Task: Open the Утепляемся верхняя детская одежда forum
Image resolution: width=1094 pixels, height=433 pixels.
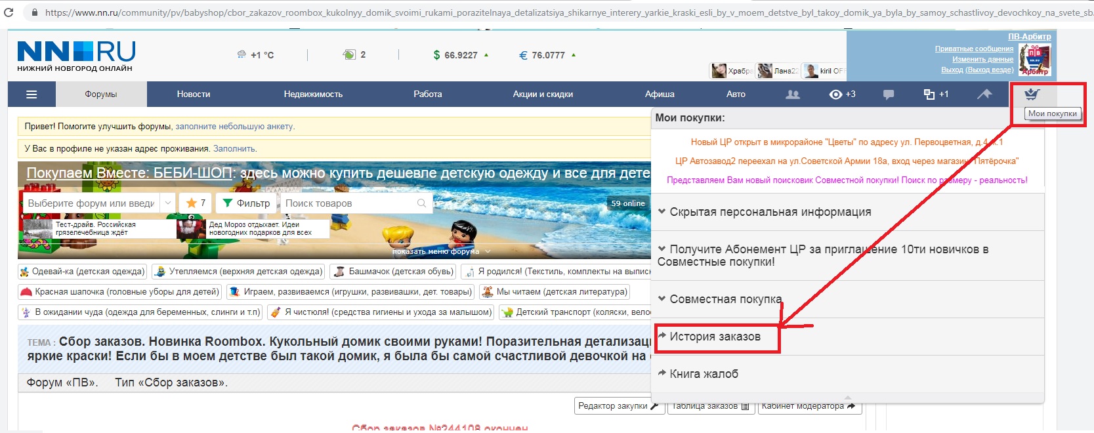Action: [x=238, y=272]
